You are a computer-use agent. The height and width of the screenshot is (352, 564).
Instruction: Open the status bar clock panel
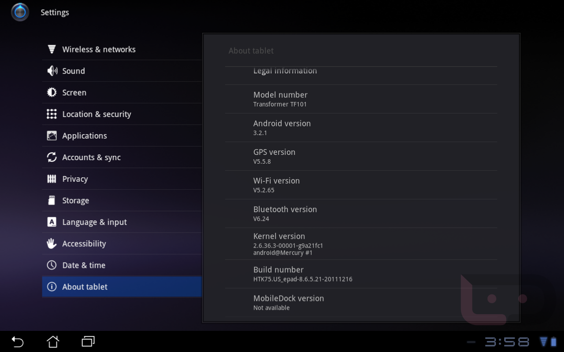point(507,341)
